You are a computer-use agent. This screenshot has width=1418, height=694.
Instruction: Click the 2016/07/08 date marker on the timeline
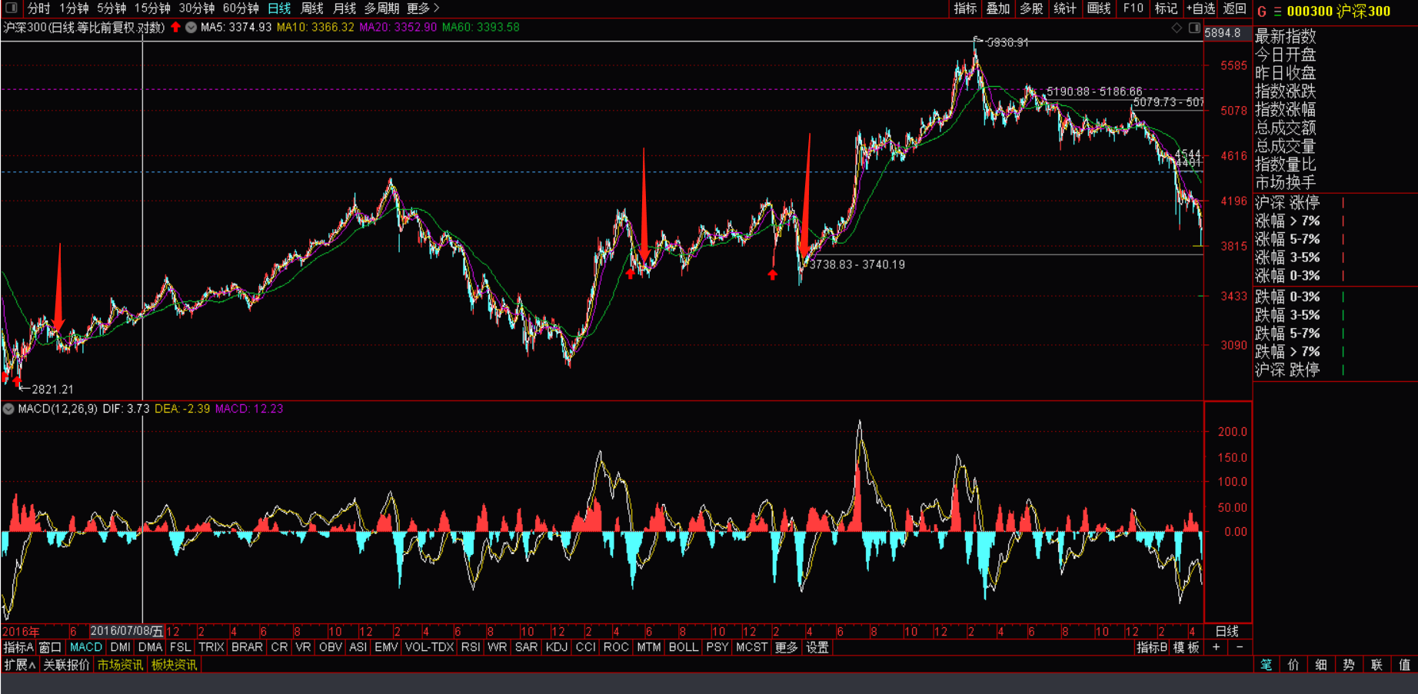click(x=127, y=631)
